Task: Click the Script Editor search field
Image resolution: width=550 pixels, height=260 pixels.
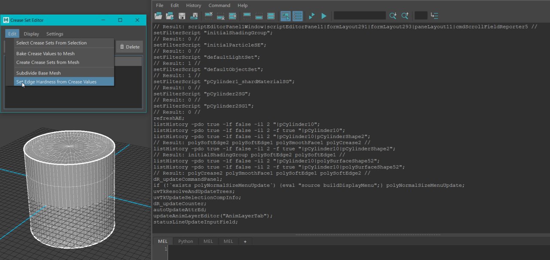Action: pos(360,16)
